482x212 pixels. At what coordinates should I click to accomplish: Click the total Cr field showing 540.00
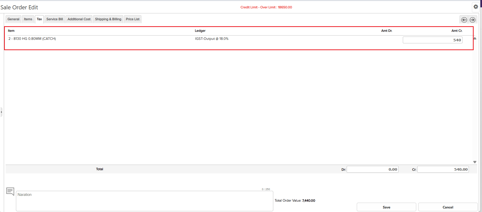click(443, 169)
